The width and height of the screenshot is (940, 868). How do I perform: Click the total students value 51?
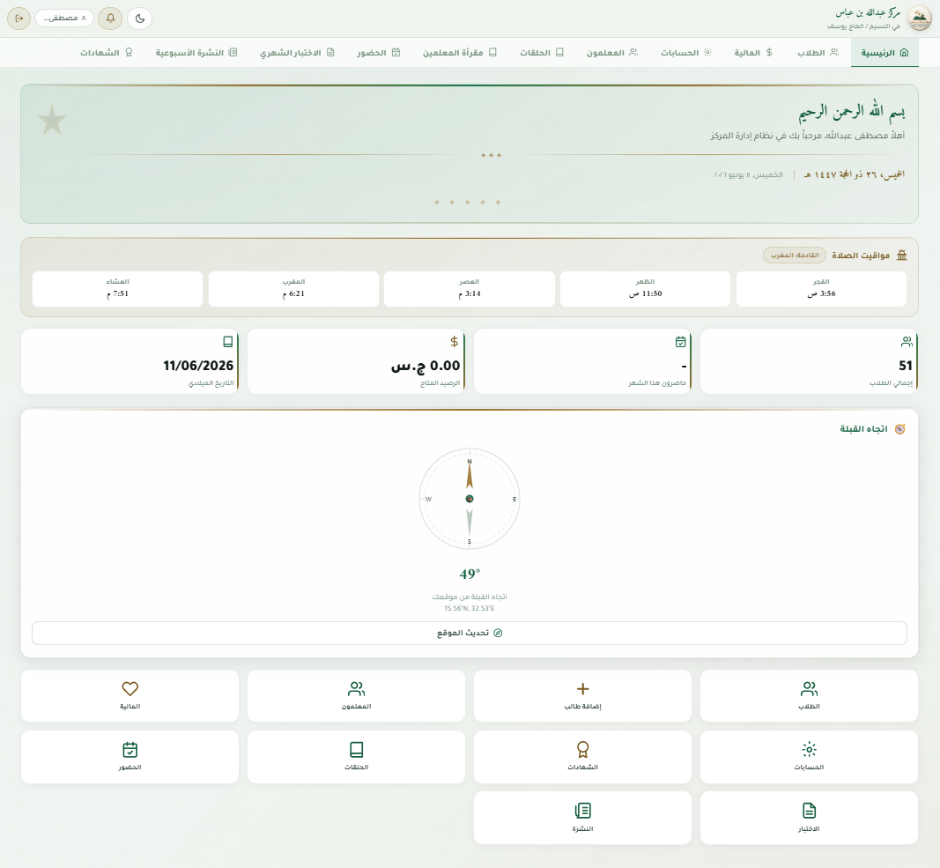tap(906, 366)
